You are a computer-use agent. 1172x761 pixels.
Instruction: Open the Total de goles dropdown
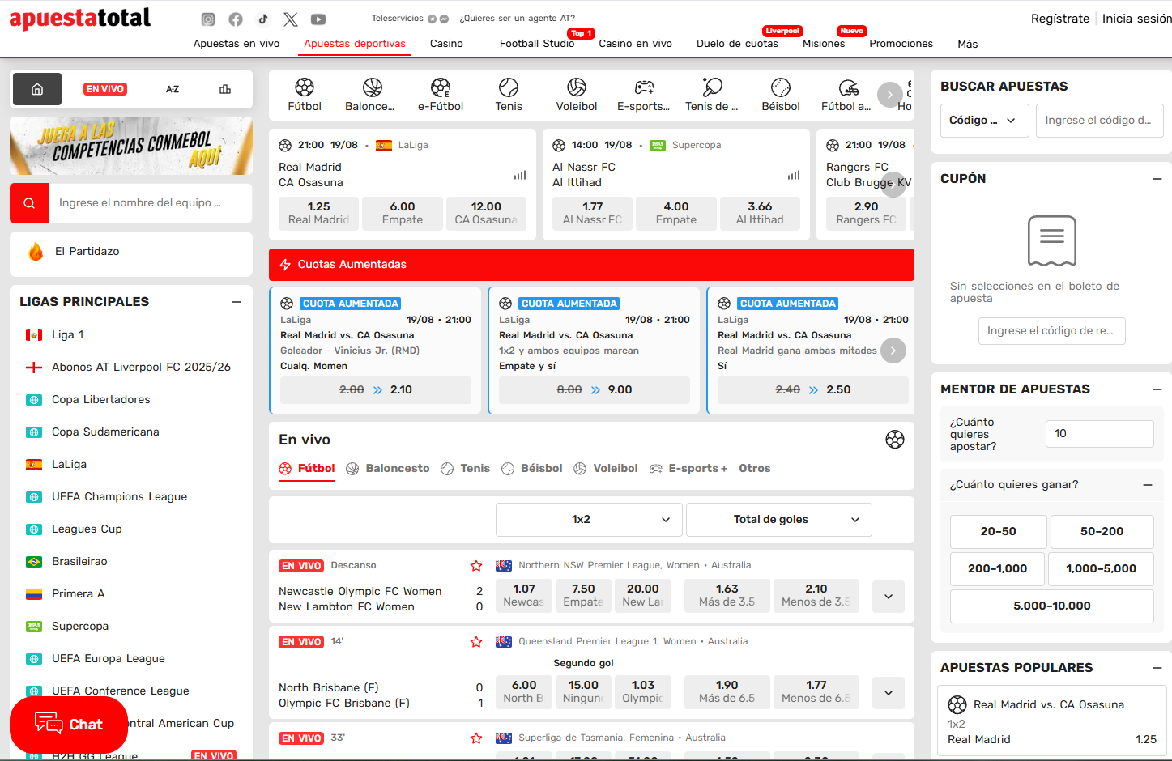tap(778, 519)
